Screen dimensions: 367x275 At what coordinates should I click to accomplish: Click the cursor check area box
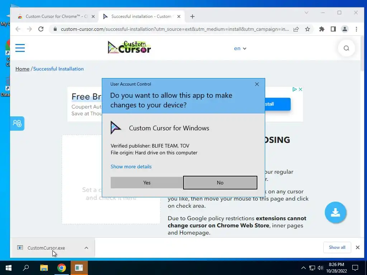pyautogui.click(x=111, y=179)
